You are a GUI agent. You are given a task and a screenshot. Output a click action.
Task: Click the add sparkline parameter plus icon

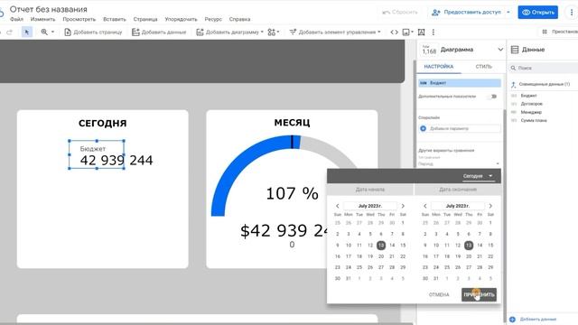[x=424, y=128]
